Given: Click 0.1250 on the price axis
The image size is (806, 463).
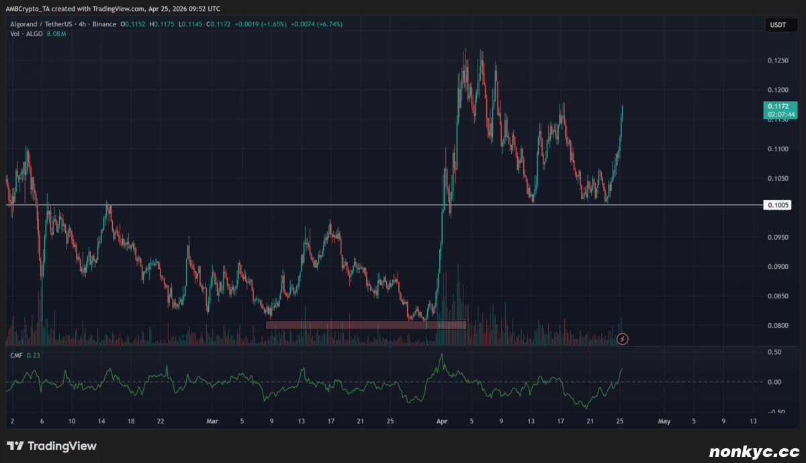Looking at the screenshot, I should click(x=778, y=61).
